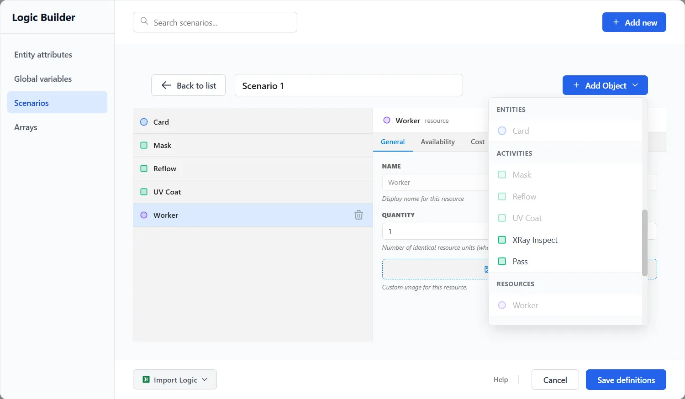Edit the Scenario 1 name field
The image size is (685, 399).
[x=349, y=85]
